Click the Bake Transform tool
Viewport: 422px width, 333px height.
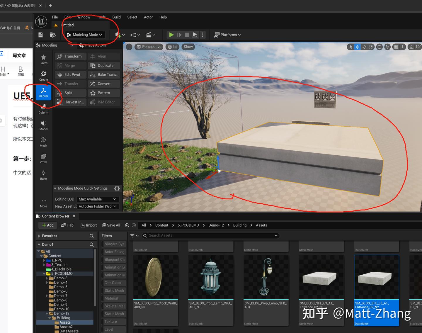(x=105, y=75)
